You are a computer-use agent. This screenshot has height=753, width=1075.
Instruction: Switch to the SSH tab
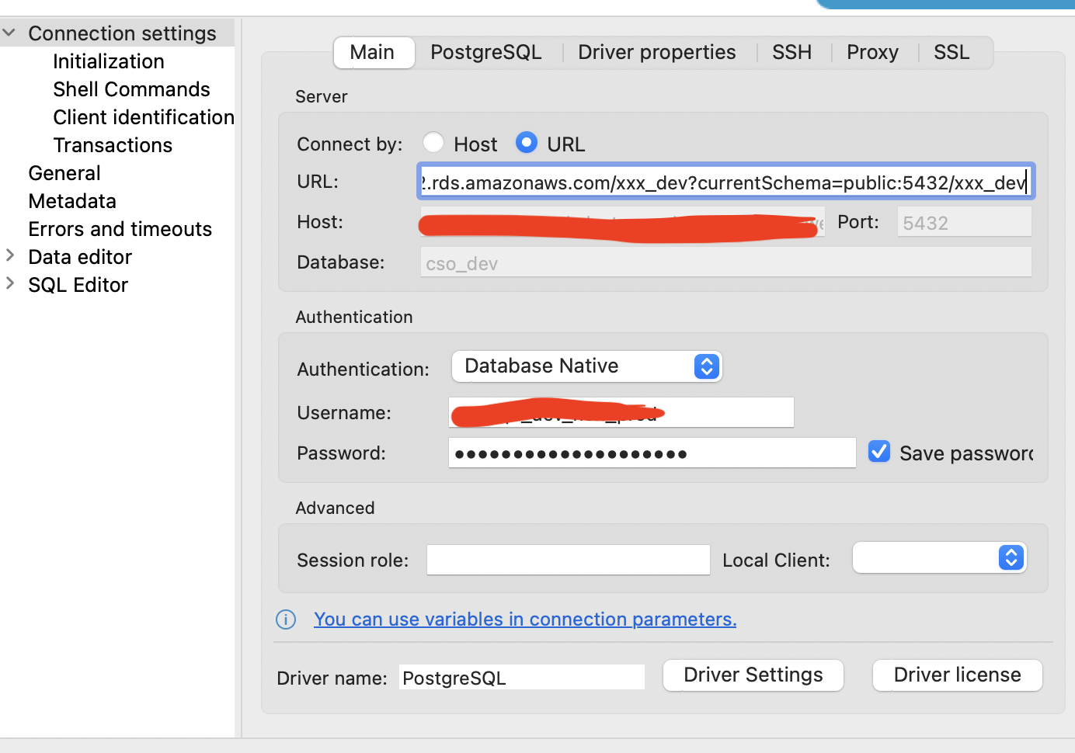(791, 52)
